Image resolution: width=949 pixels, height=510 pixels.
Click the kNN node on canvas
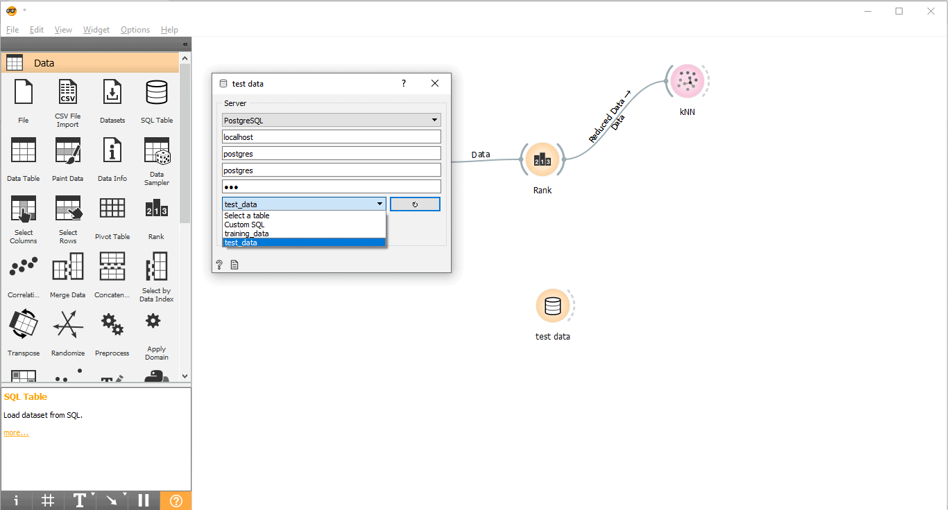point(687,82)
